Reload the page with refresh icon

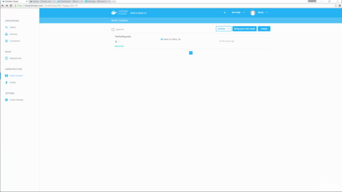pyautogui.click(x=11, y=6)
